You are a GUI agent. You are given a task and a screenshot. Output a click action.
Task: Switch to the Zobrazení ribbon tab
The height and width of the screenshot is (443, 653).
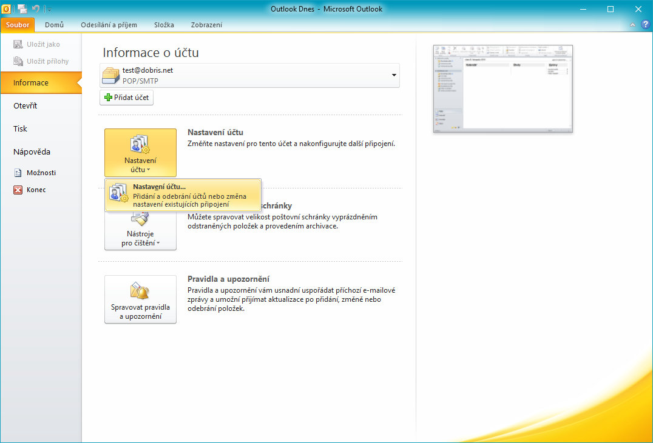pos(207,25)
